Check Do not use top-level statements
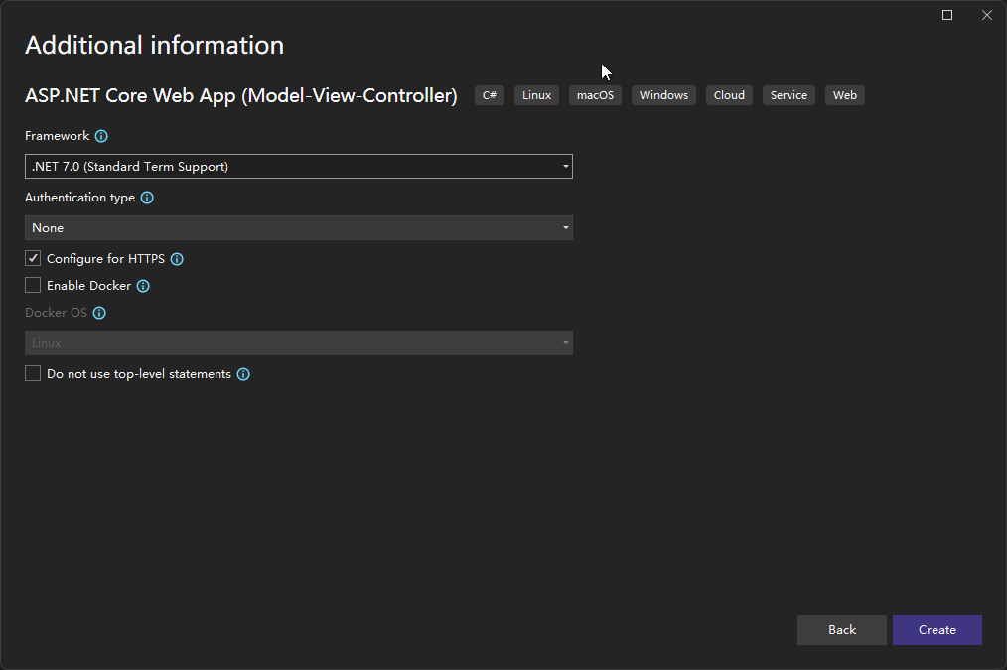This screenshot has height=670, width=1007. click(x=33, y=374)
